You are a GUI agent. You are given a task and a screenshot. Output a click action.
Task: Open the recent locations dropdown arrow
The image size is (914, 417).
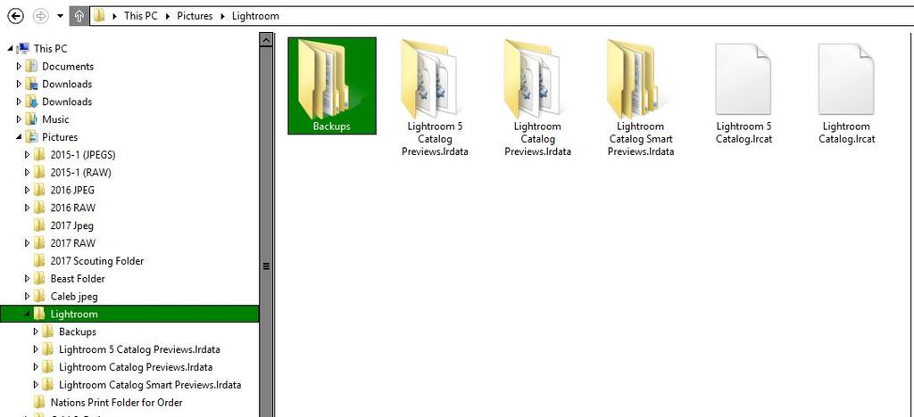click(60, 16)
